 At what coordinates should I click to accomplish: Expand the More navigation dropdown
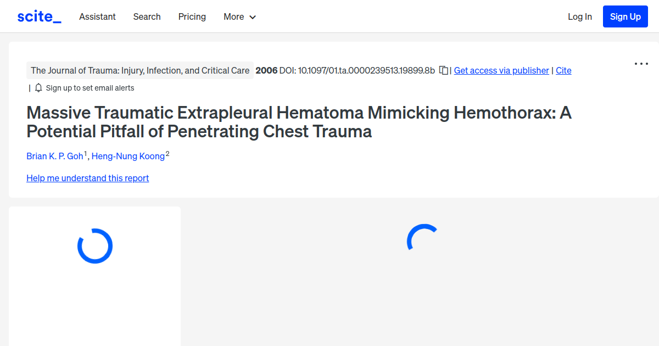click(239, 17)
